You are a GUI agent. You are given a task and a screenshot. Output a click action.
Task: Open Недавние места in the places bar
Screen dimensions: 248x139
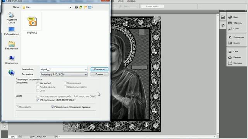(x=12, y=18)
